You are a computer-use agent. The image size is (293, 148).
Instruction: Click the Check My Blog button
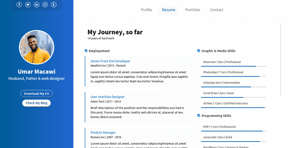pyautogui.click(x=36, y=103)
